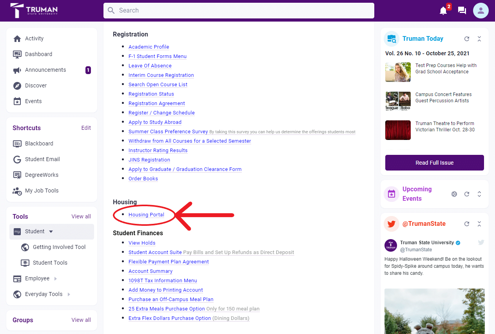Open the Student Account Suite link
The width and height of the screenshot is (495, 334).
155,252
